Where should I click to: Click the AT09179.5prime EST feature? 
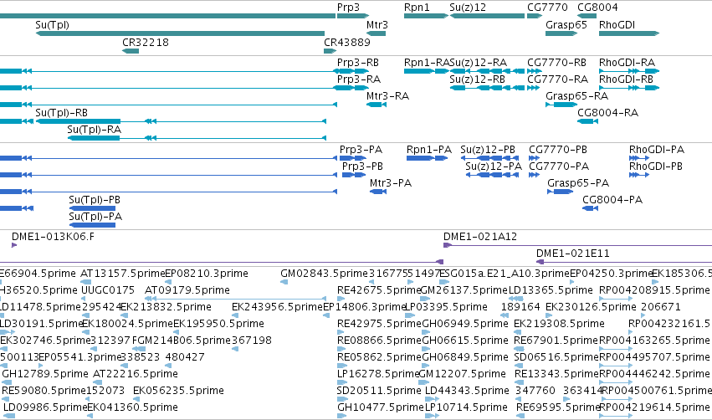coord(235,299)
